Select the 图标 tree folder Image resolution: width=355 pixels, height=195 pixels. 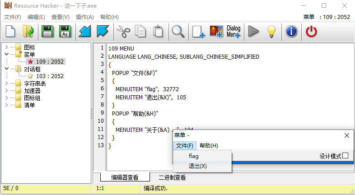(29, 47)
